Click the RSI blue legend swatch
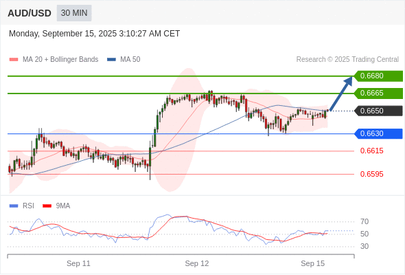Viewport: 405px width, 275px height. 14,206
